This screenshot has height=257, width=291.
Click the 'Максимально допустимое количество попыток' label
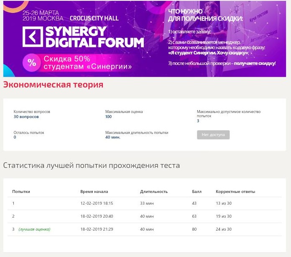(229, 114)
